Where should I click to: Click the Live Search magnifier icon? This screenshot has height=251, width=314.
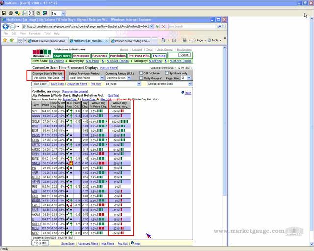220,26
